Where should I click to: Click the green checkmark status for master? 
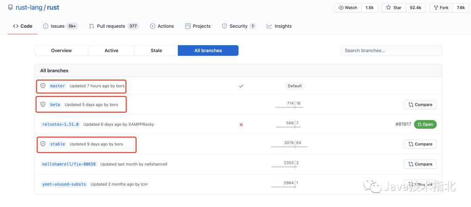241,86
